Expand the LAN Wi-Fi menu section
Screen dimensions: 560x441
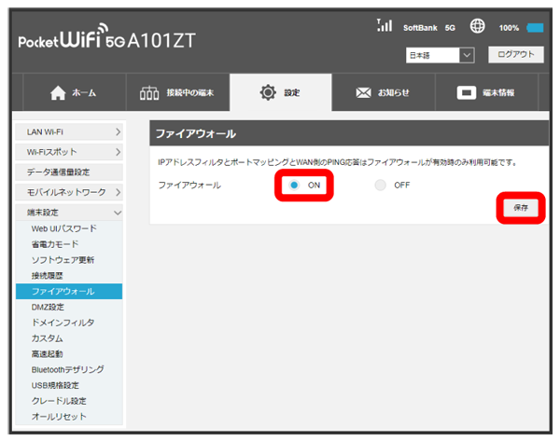click(70, 133)
